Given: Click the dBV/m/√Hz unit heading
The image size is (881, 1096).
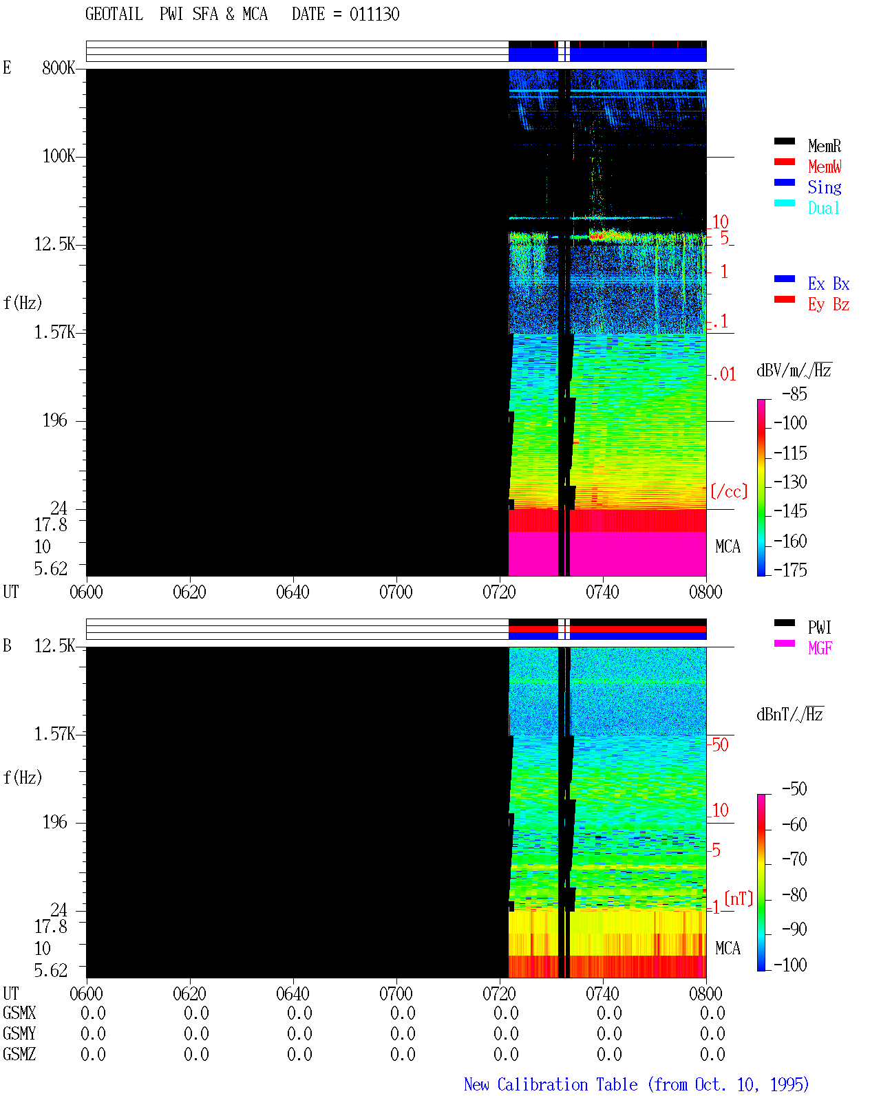Looking at the screenshot, I should (794, 370).
